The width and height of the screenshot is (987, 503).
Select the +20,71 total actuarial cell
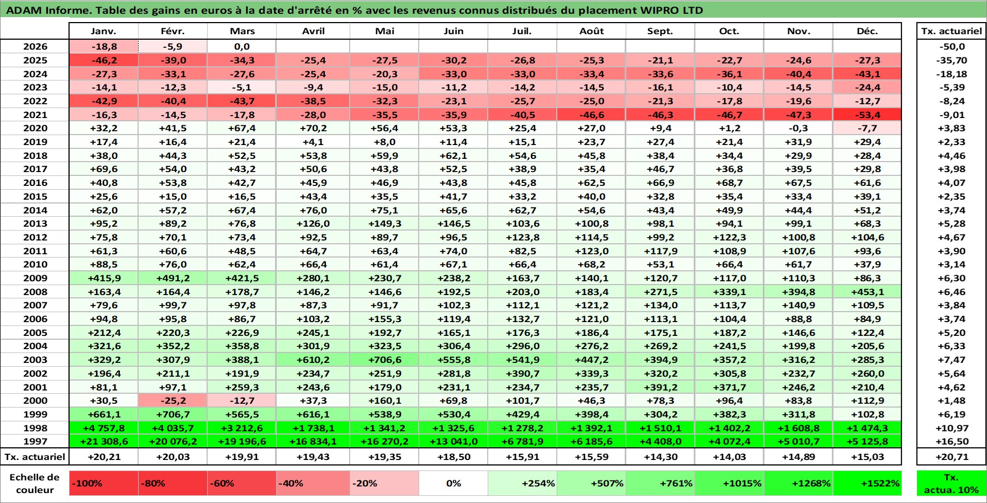[x=951, y=457]
